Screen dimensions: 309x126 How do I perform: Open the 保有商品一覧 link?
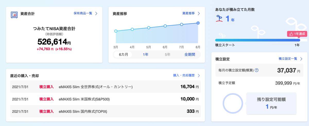coord(83,13)
